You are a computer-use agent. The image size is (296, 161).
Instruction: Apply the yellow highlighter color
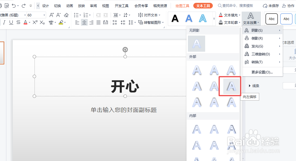tap(61, 23)
